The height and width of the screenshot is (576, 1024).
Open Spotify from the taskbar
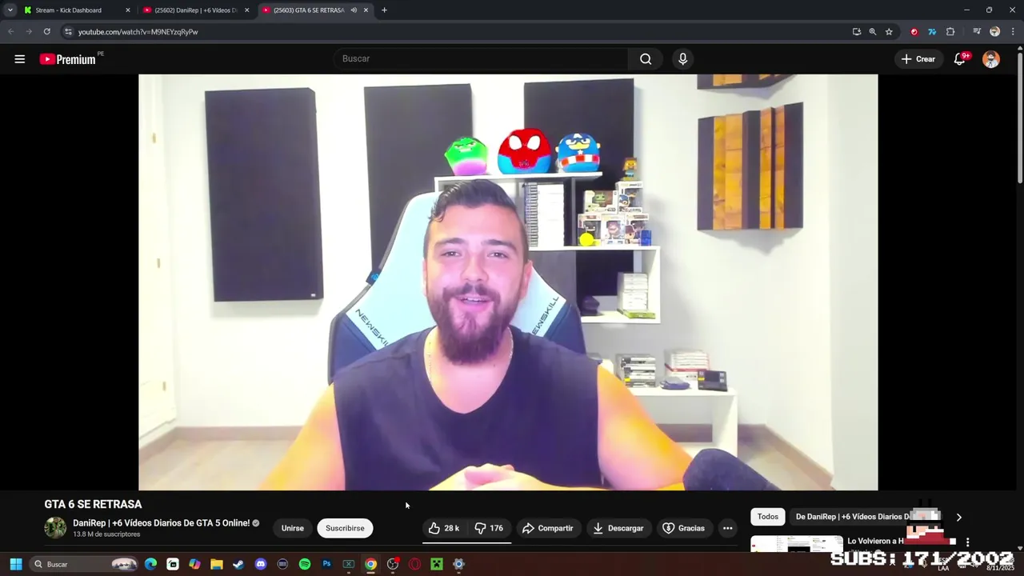click(305, 564)
